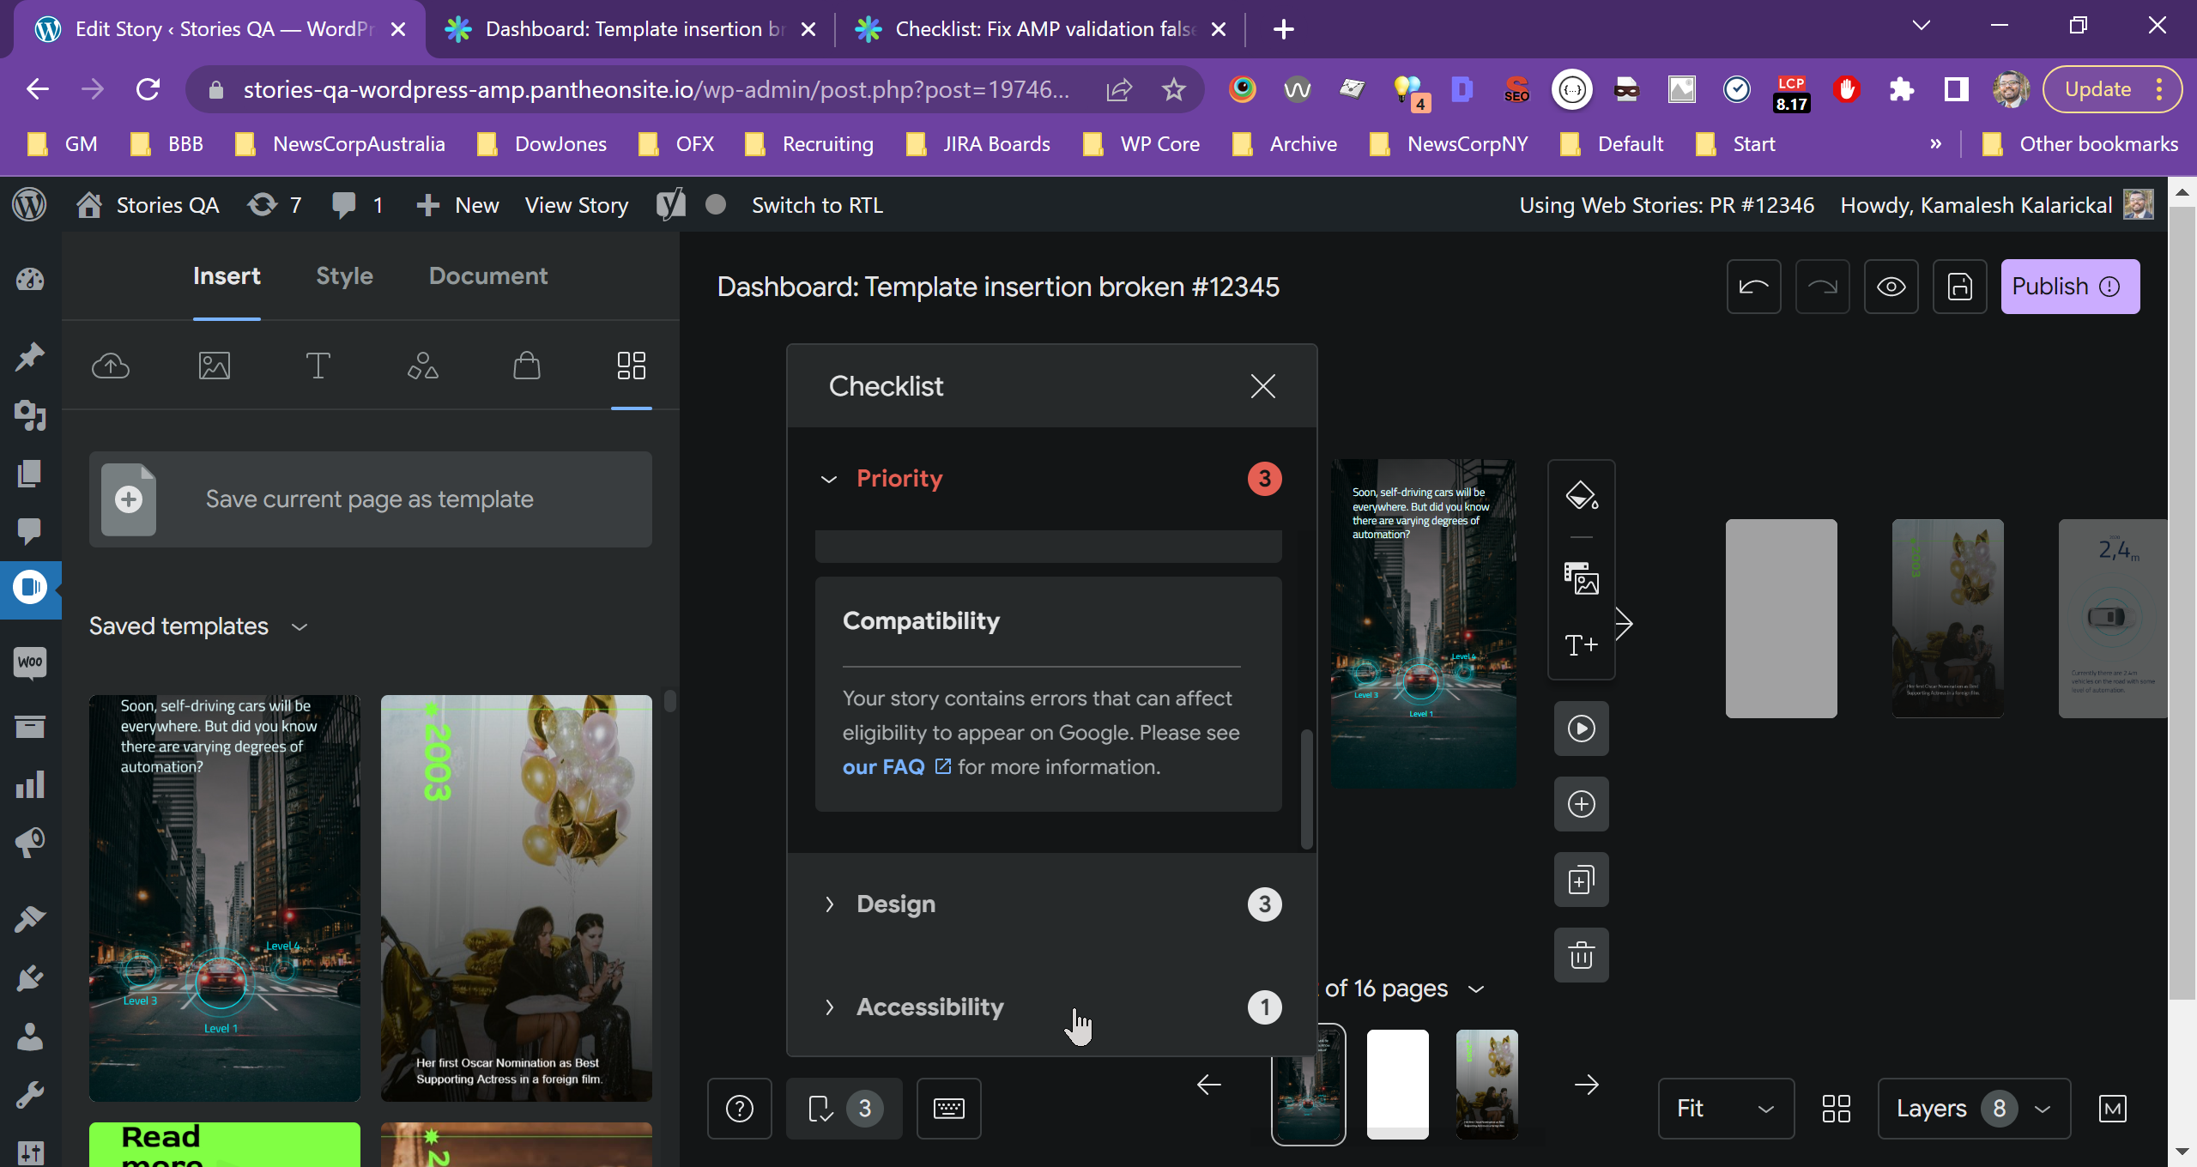Insert the 2003 Oscar balloons saved template
This screenshot has width=2197, height=1167.
pyautogui.click(x=517, y=898)
